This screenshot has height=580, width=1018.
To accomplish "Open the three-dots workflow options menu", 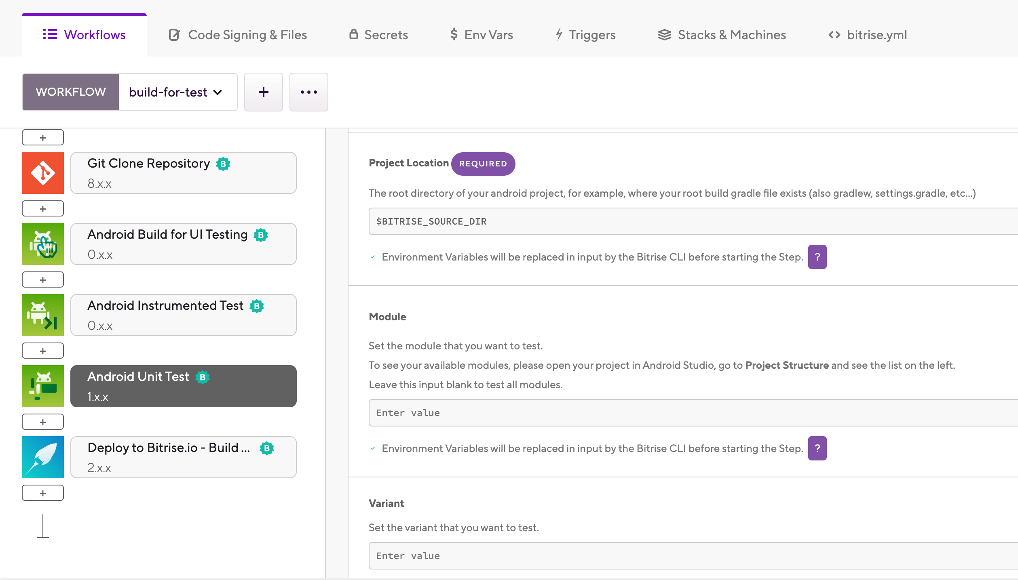I will tap(308, 92).
